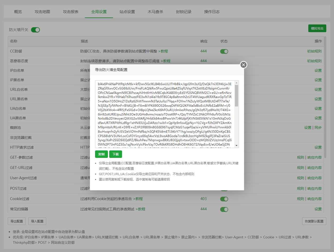
Task: Toggle the 防火墙开关 firewall switch
Action: (35, 30)
